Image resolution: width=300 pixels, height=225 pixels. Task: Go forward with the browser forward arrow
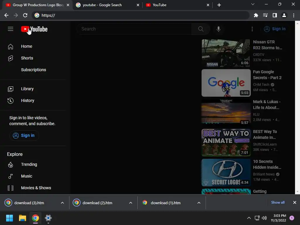16,15
